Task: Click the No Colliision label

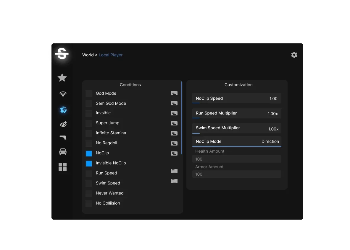Action: 108,203
